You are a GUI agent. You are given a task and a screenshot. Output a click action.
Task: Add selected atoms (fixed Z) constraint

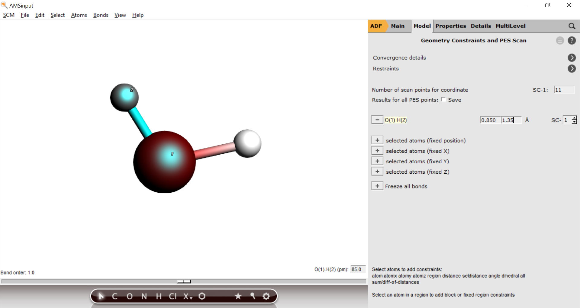pyautogui.click(x=377, y=172)
